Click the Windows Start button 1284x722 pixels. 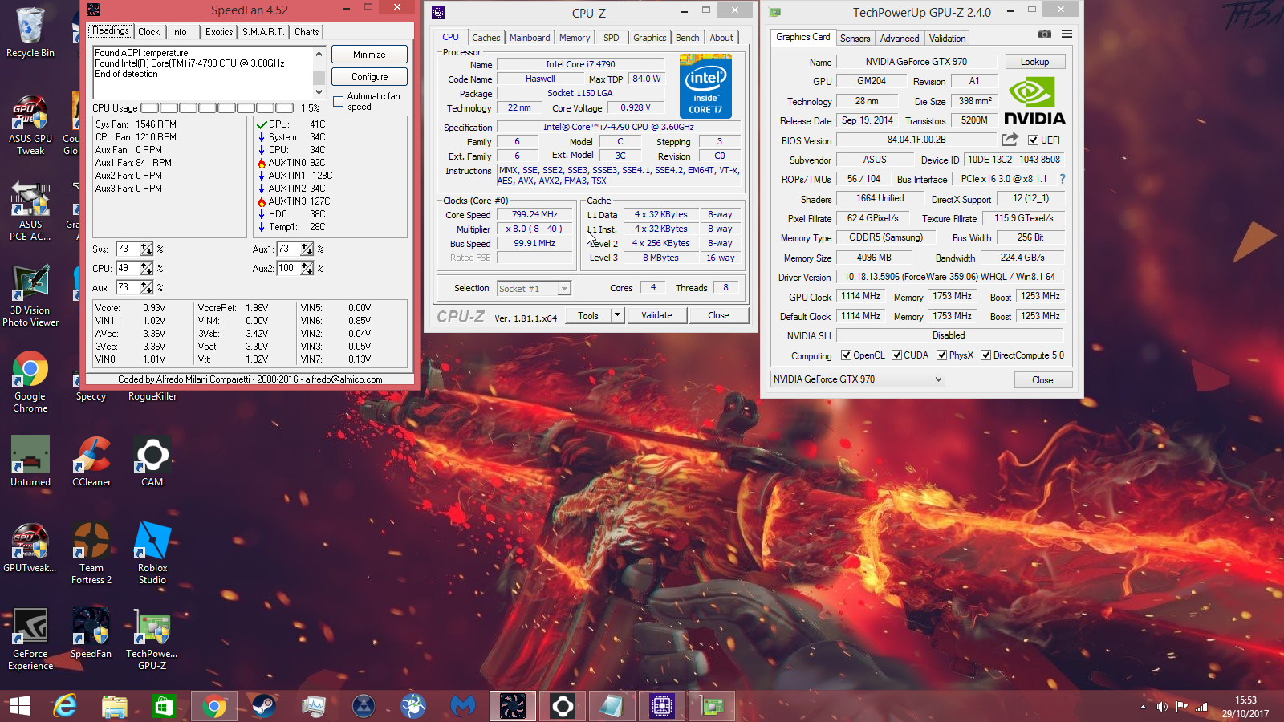click(x=19, y=706)
